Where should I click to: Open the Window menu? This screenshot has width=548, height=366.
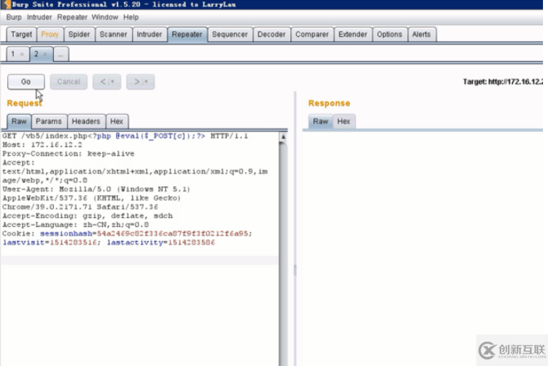pos(105,17)
